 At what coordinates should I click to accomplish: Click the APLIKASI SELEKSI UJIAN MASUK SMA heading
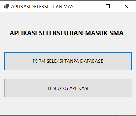coord(67,33)
